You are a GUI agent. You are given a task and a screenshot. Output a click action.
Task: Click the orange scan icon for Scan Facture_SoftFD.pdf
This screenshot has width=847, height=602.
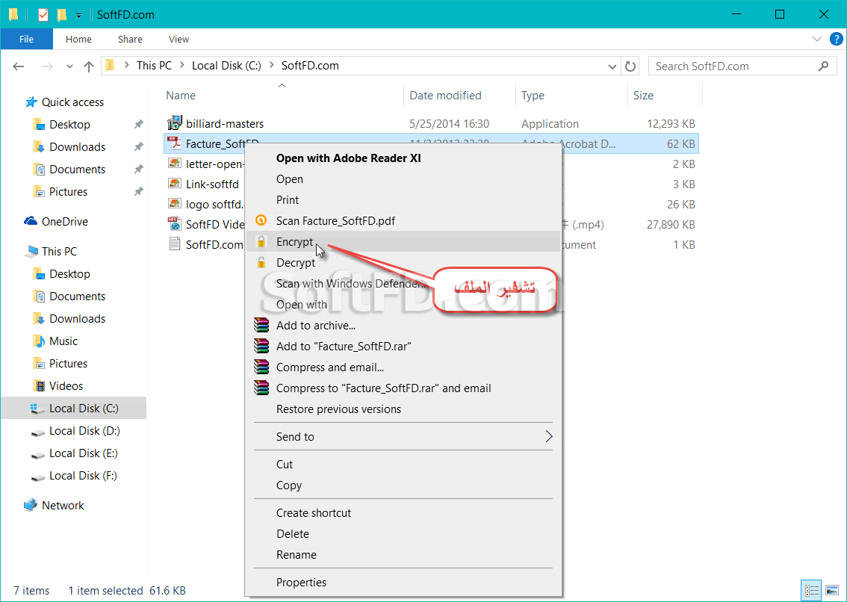coord(261,220)
